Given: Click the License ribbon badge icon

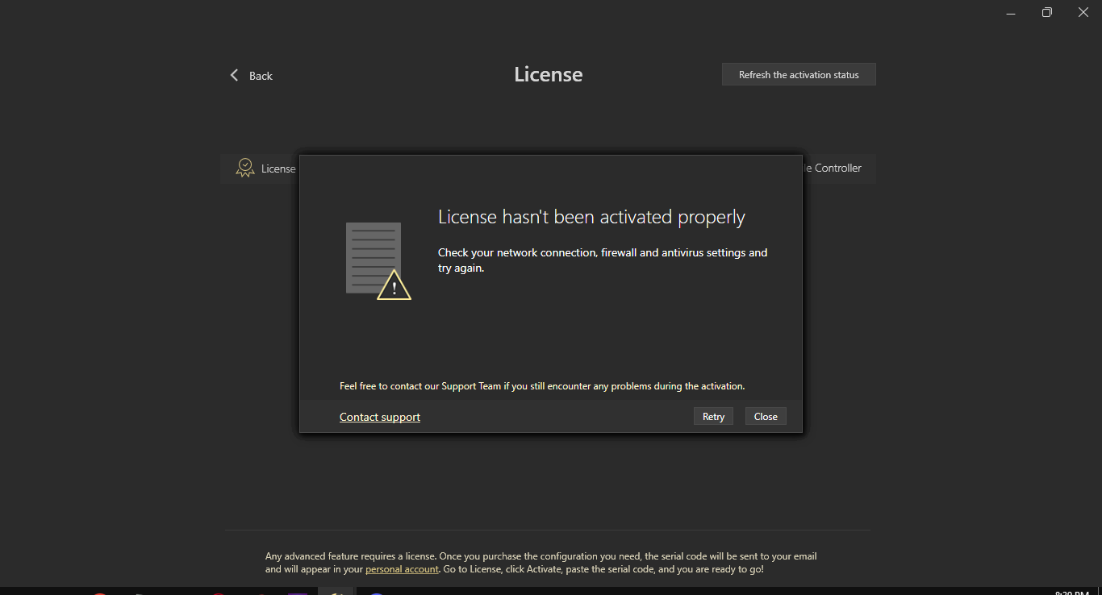Looking at the screenshot, I should click(244, 168).
